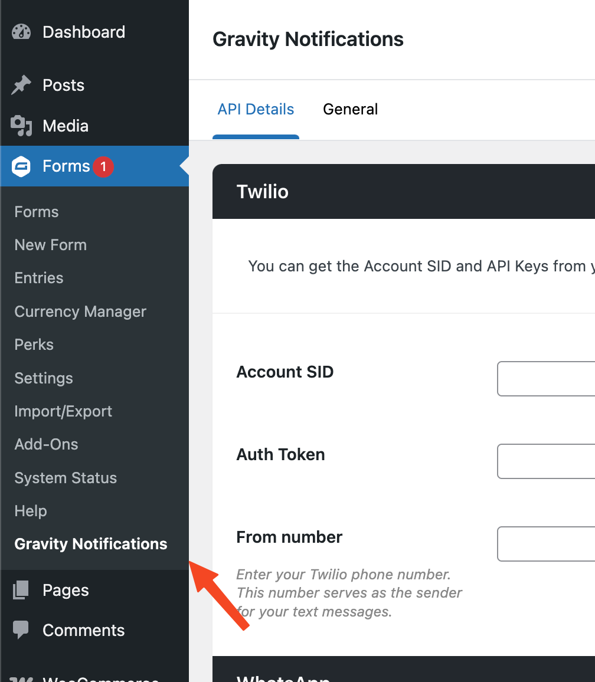Screen dimensions: 595x682
Task: Click the Posts pushpin icon
Action: point(21,86)
